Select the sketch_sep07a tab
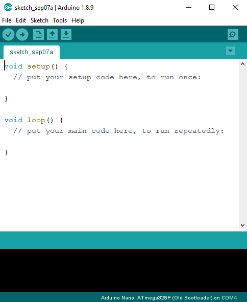The image size is (247, 302). [32, 52]
